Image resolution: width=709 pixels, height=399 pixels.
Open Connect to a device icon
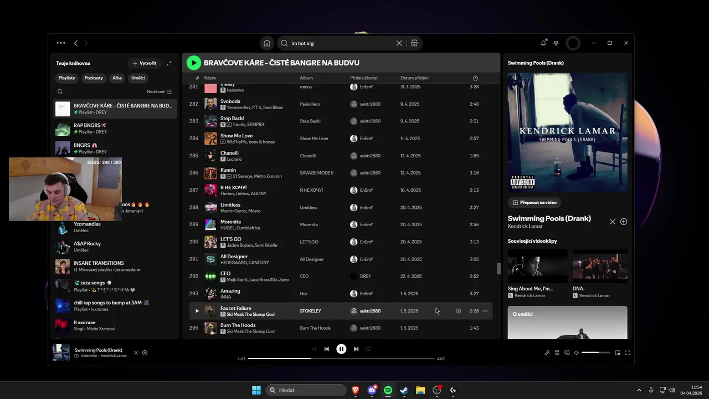tap(567, 352)
